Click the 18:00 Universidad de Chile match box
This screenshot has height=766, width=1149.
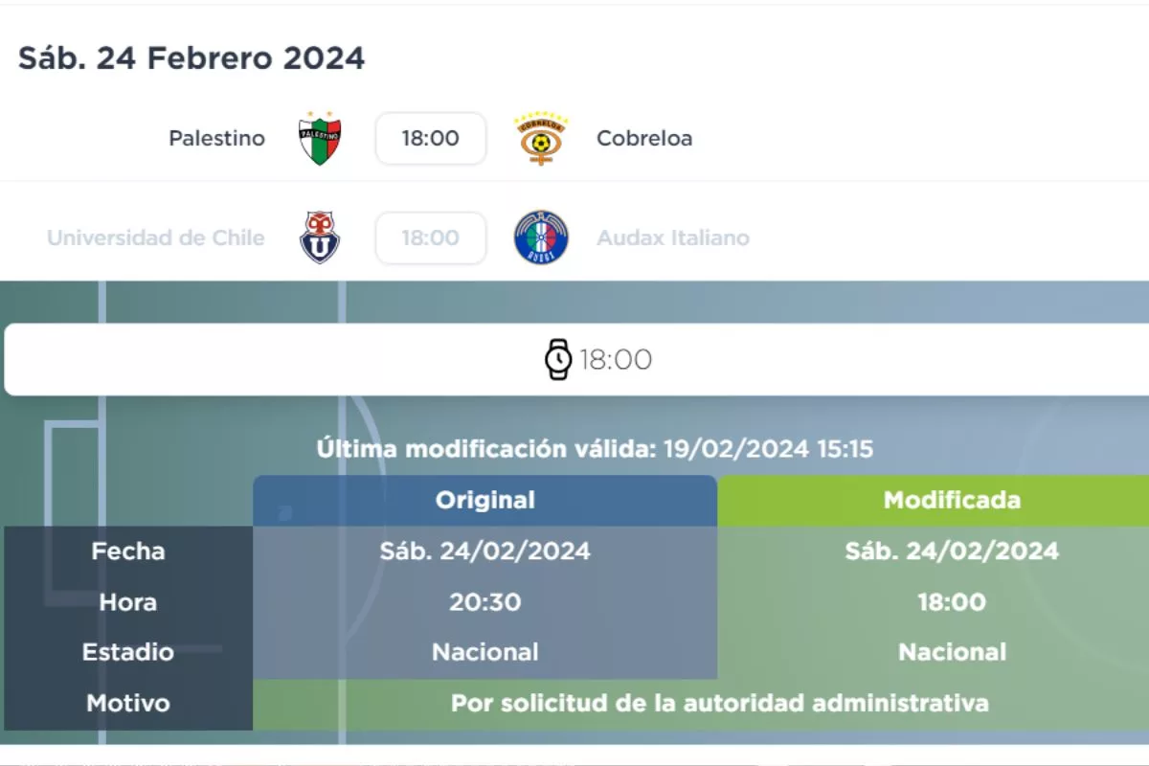point(431,237)
